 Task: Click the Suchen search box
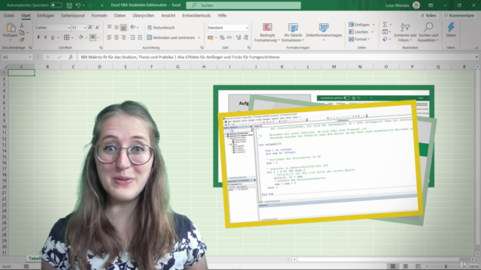(x=244, y=5)
